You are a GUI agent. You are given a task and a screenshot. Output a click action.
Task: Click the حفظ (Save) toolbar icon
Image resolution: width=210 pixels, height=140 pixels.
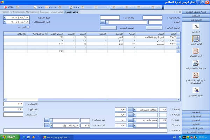[x=76, y=7]
